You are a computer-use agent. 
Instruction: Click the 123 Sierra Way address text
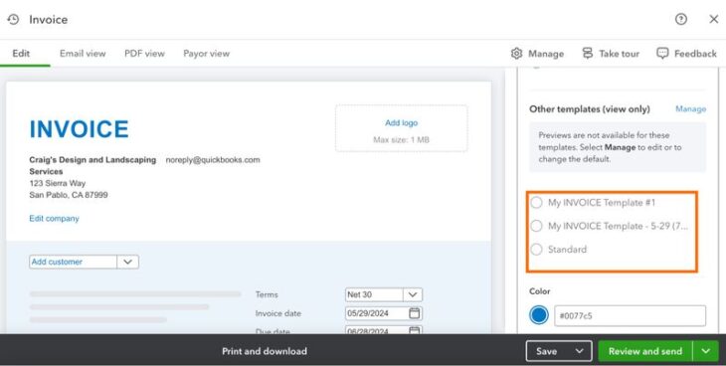click(58, 183)
